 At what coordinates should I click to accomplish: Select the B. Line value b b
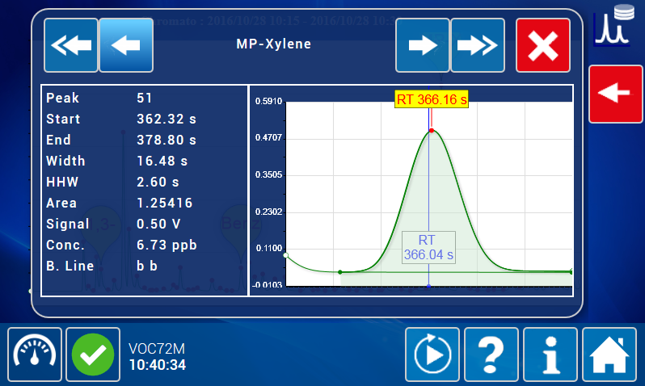[147, 266]
